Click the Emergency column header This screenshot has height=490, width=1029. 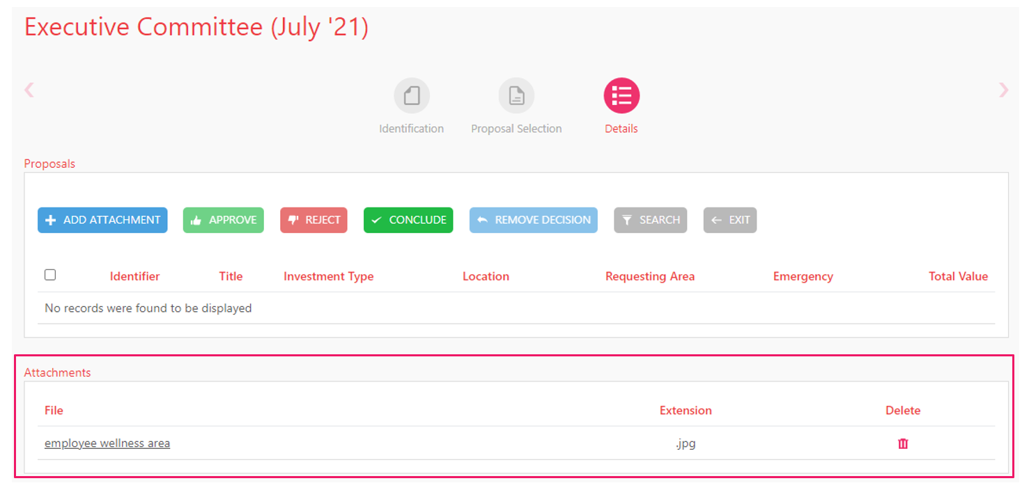click(x=803, y=276)
